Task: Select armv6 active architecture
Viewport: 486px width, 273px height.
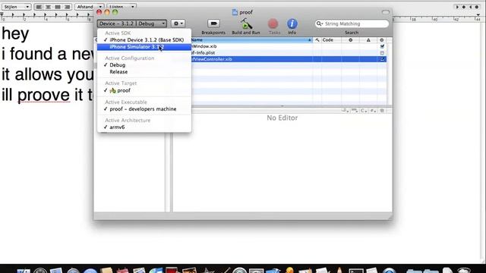Action: (x=144, y=127)
